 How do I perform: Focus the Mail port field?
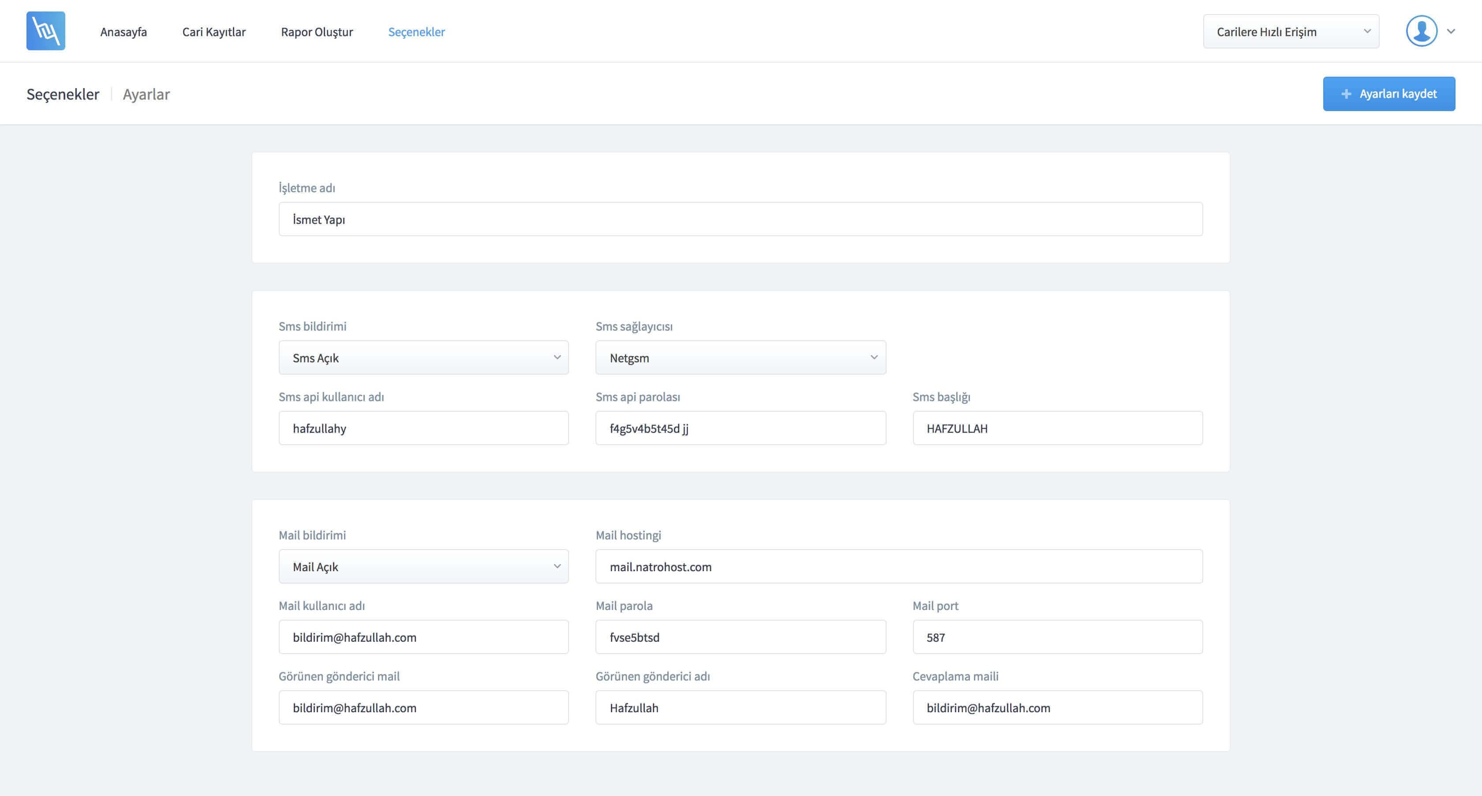point(1057,637)
